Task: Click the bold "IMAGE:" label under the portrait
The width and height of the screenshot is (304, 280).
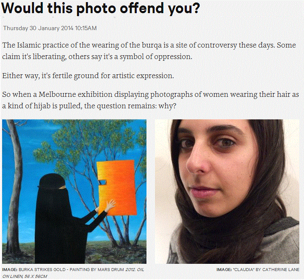Action: [224, 269]
